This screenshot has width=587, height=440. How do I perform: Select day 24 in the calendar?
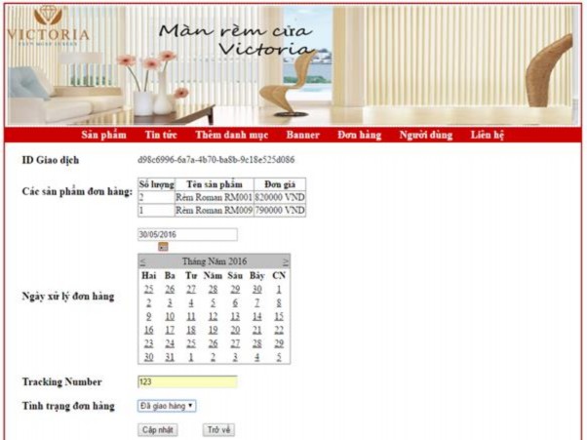pyautogui.click(x=170, y=343)
